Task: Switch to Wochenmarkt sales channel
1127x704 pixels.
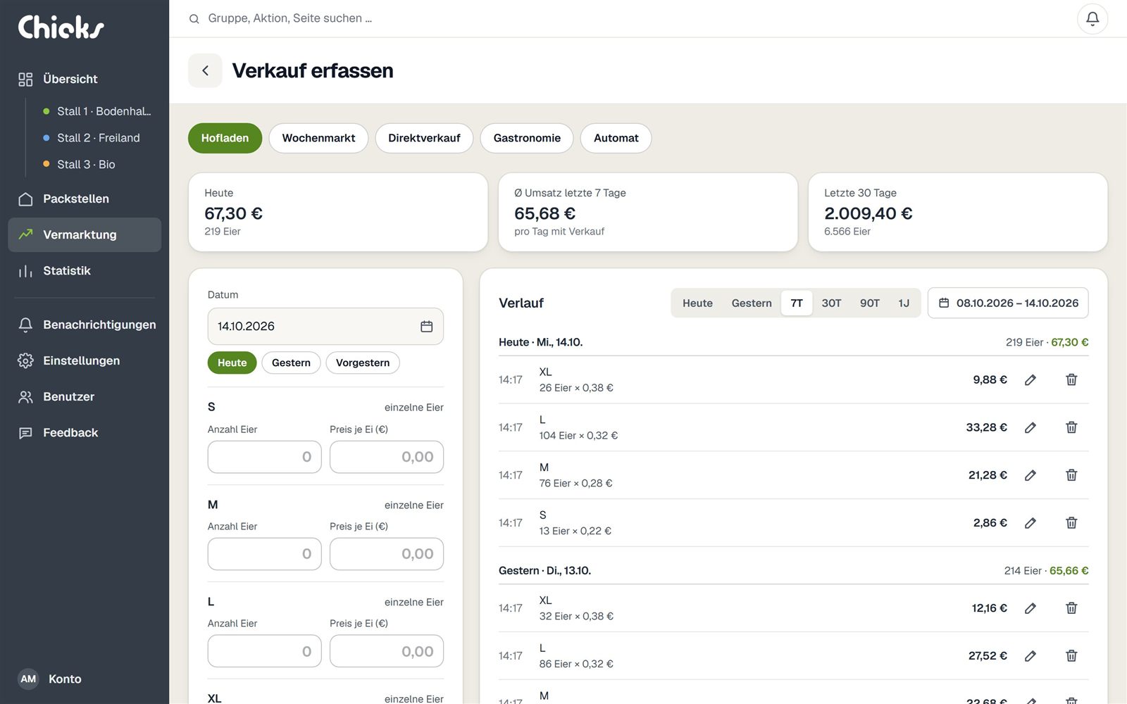Action: tap(318, 138)
